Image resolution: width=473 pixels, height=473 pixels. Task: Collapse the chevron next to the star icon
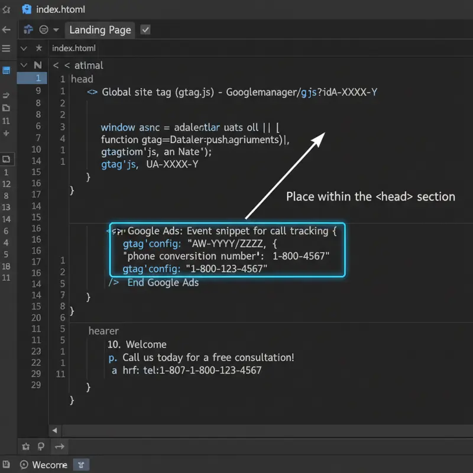click(24, 48)
